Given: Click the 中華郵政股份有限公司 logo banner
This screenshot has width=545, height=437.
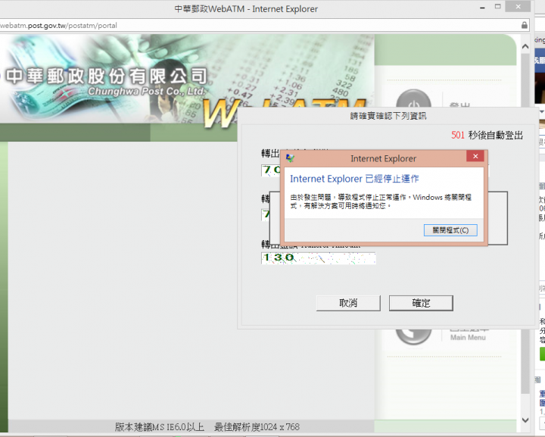Looking at the screenshot, I should tap(107, 76).
